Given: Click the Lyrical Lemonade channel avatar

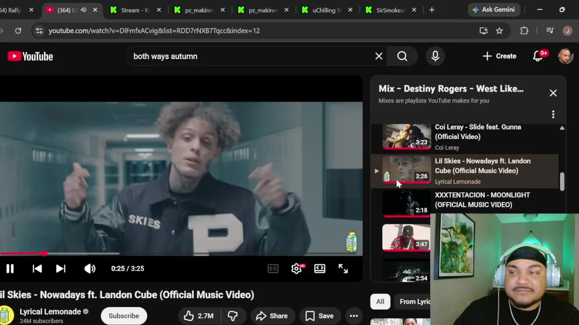Looking at the screenshot, I should [x=6, y=315].
